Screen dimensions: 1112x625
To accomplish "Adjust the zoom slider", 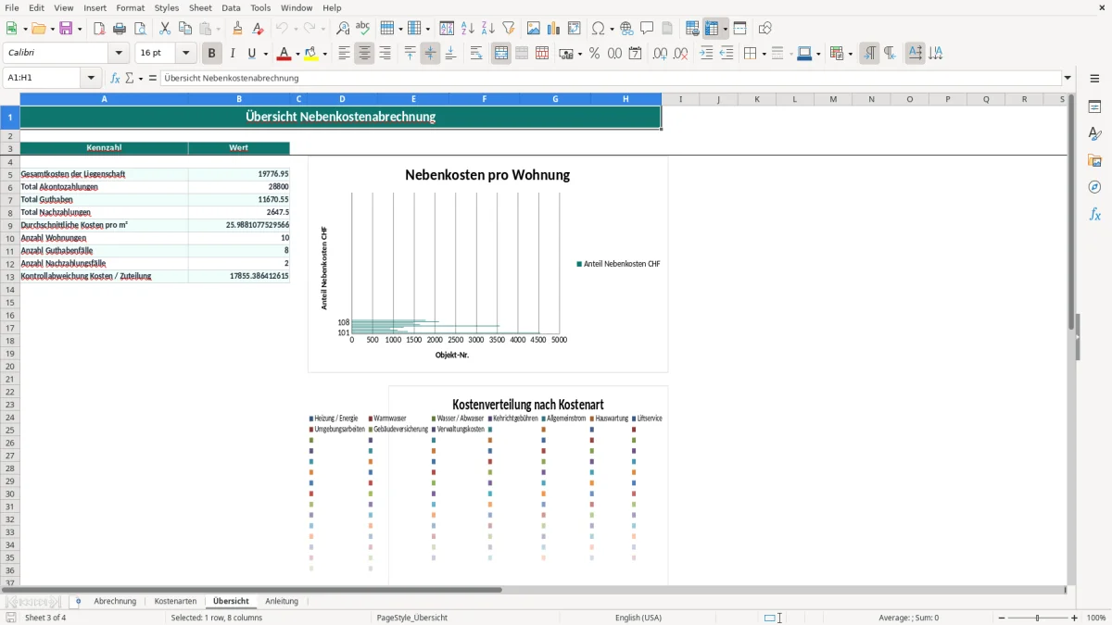I will click(x=1038, y=618).
